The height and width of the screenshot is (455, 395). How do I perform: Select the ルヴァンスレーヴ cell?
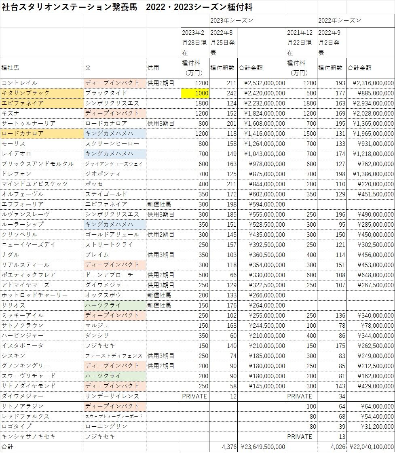[42, 215]
